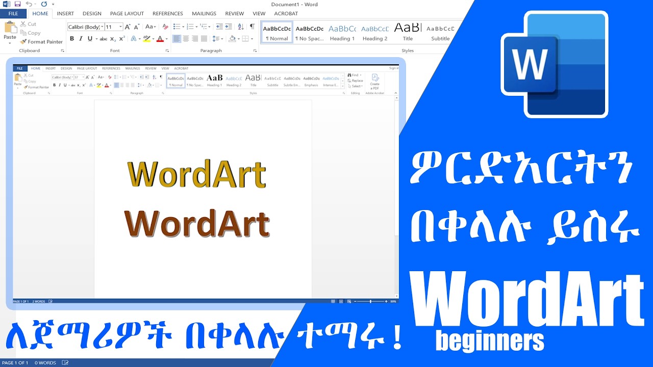Click Replace in the embedded Word window
The height and width of the screenshot is (367, 653).
356,81
